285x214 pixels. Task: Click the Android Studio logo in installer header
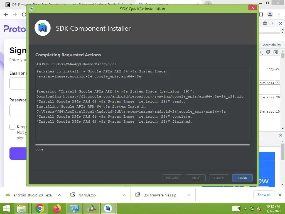point(43,28)
